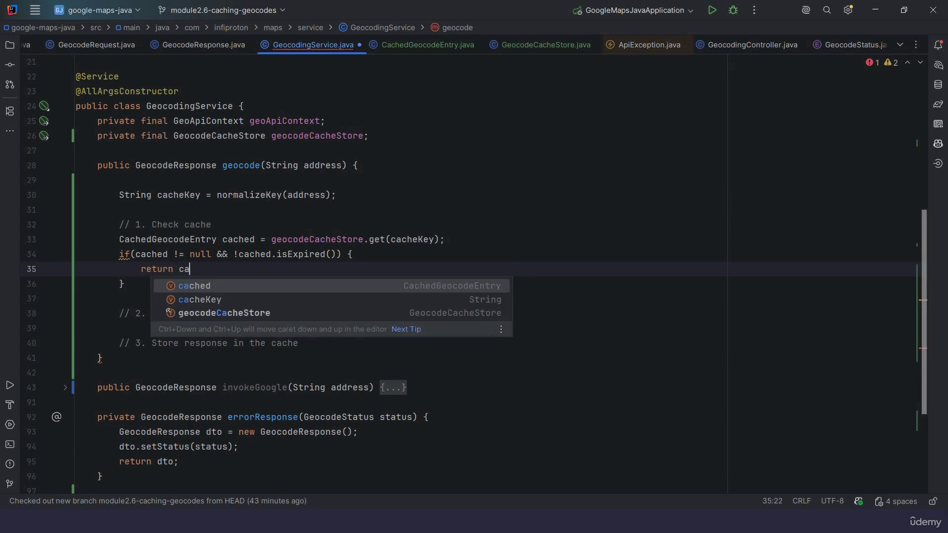
Task: Open Commit tool window icon
Action: pos(10,65)
